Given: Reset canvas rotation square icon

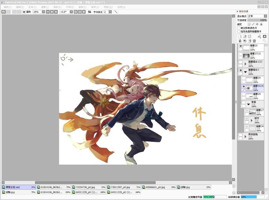Looking at the screenshot, I should 84,12.
